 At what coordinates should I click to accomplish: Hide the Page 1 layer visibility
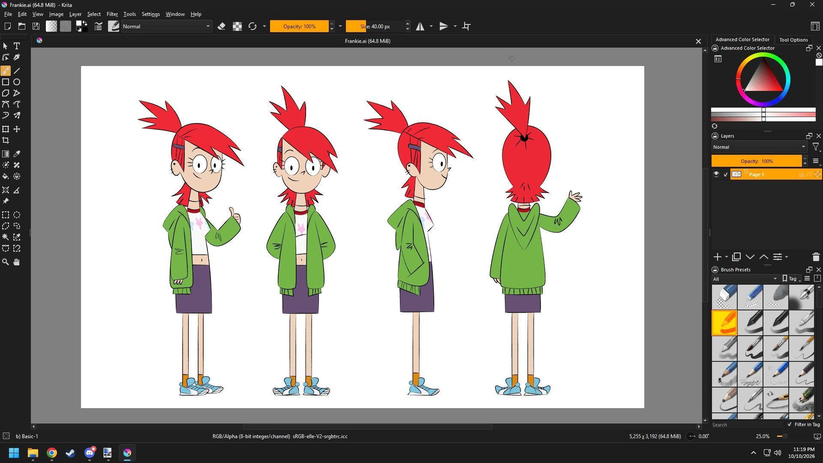[x=716, y=174]
